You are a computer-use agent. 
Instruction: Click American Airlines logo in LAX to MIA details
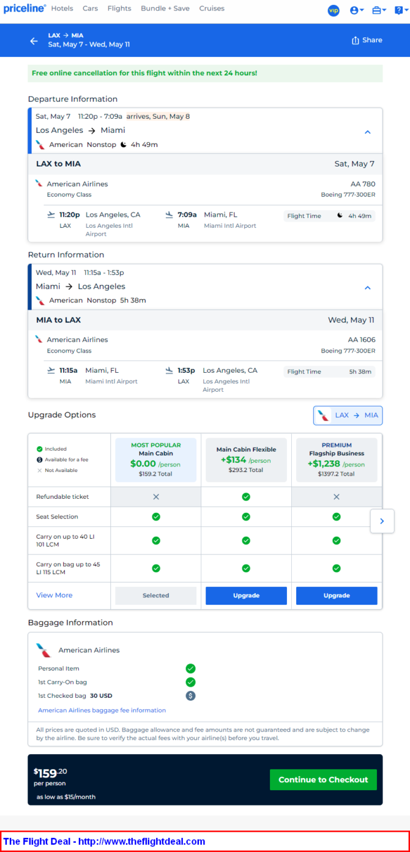39,183
